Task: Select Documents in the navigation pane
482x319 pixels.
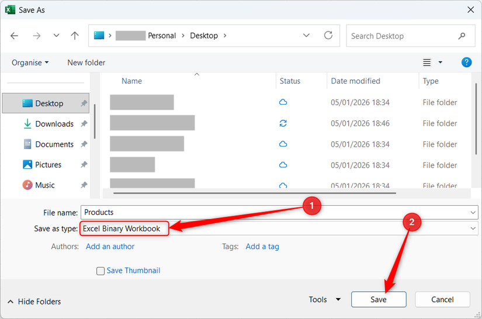Action: click(54, 144)
